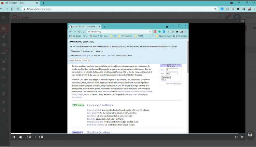Select the File Manager - Fshare tab

click(x=19, y=3)
